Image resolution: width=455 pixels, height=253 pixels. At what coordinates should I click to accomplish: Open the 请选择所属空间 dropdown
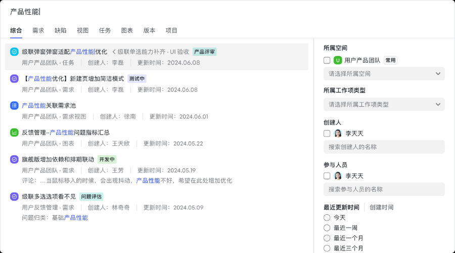pyautogui.click(x=384, y=74)
